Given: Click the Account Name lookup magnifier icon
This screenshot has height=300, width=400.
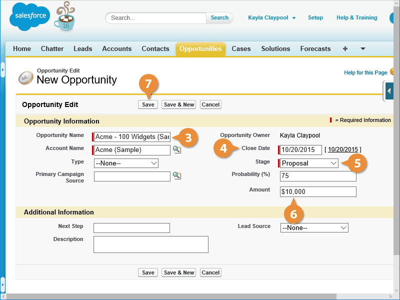Looking at the screenshot, I should [x=177, y=149].
